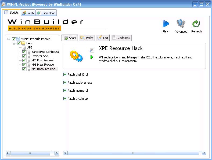Click the script panel's left scroll arrow

tap(66, 153)
